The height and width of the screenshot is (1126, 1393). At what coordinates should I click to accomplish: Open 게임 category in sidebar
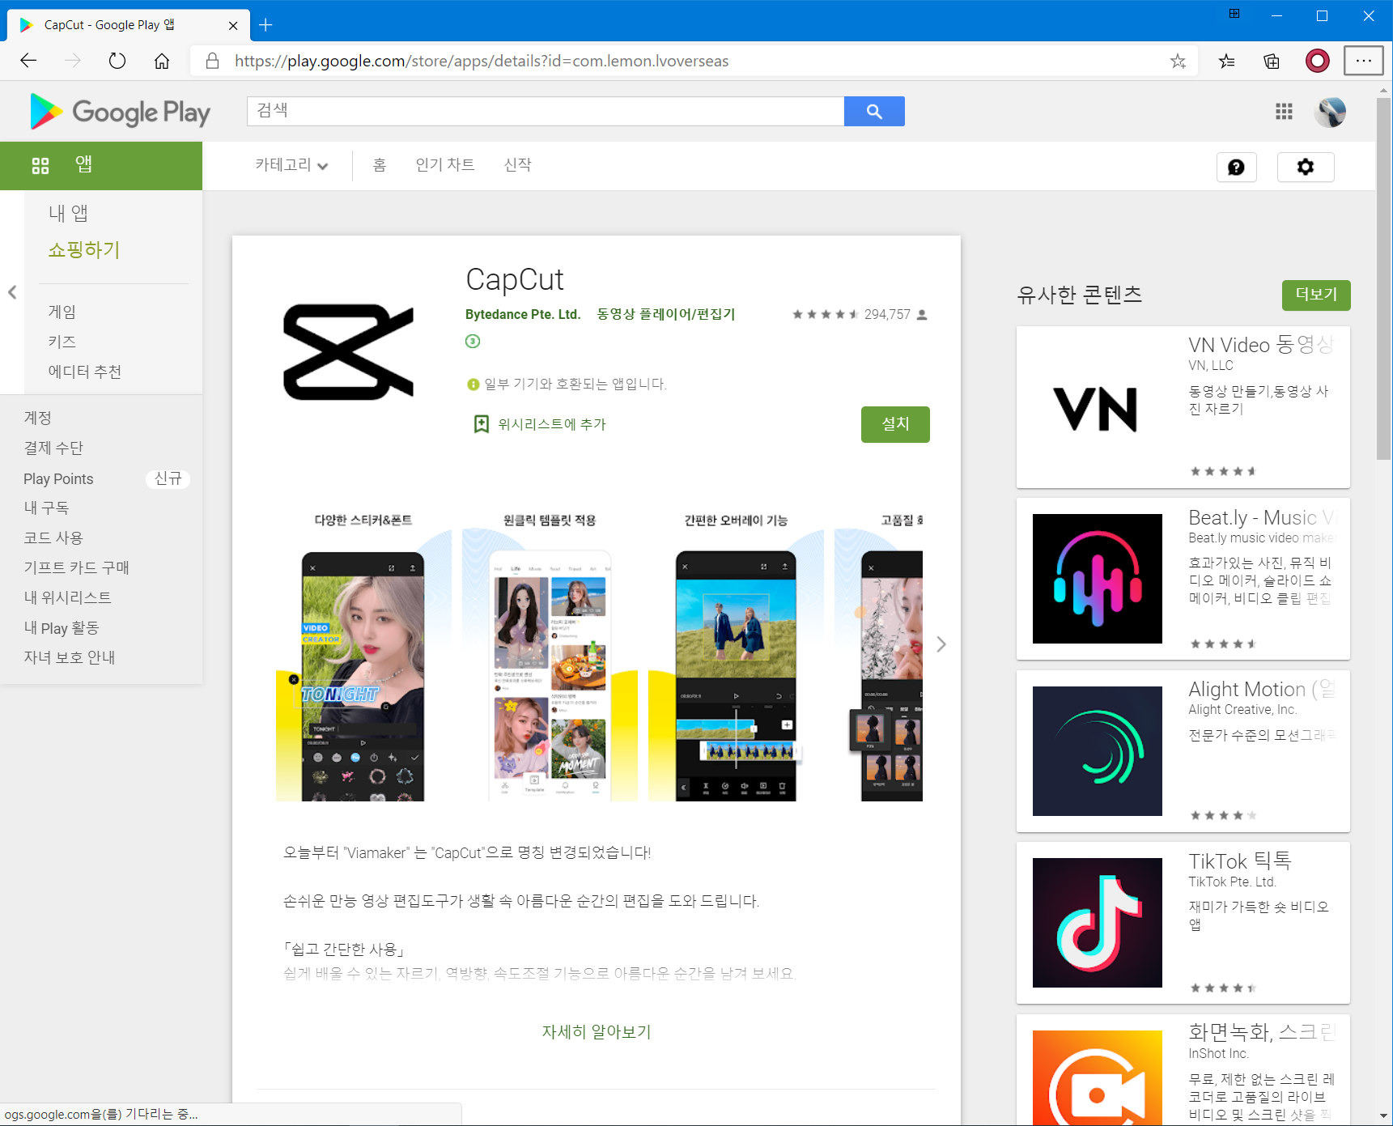point(62,312)
